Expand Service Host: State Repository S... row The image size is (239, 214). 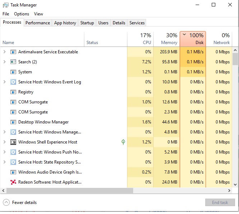click(5, 162)
